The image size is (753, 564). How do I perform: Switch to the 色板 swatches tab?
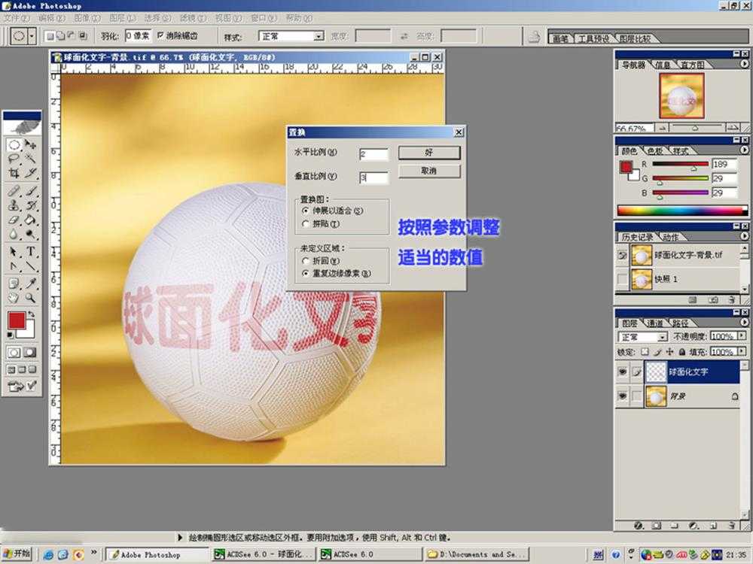point(655,151)
